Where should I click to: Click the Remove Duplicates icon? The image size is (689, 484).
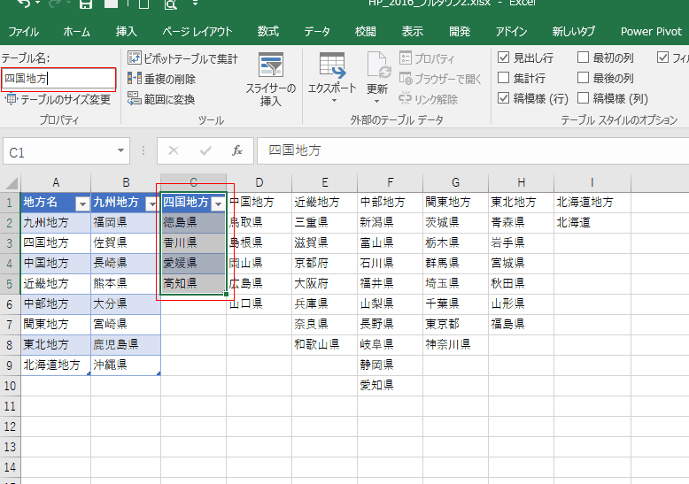[x=135, y=79]
